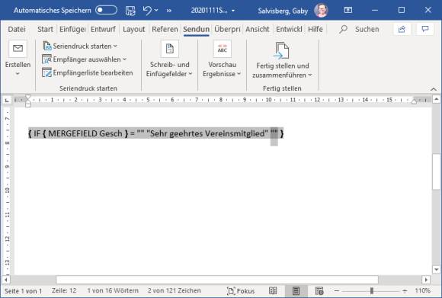
Task: Click the 1 von 16 Wörtern word count
Action: tap(113, 290)
